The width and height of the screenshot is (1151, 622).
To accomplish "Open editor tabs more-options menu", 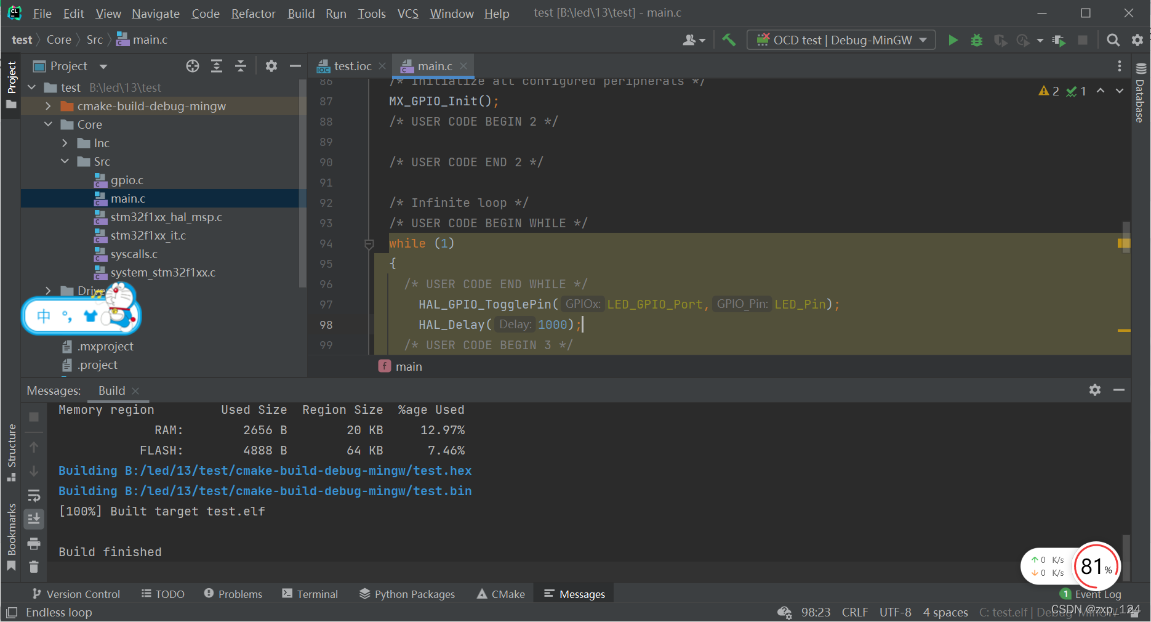I will (1119, 66).
